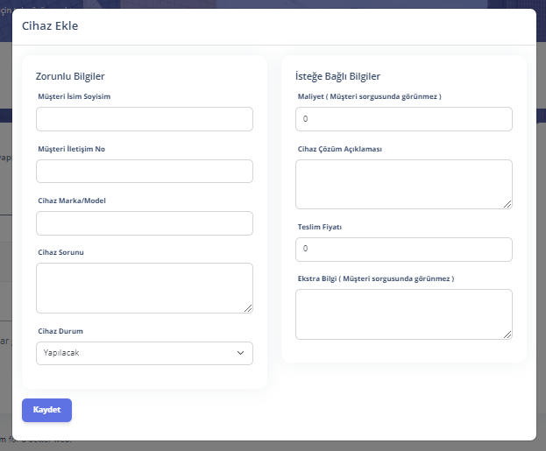
Task: Click the Müşteri İsim Soyisim label
Action: 74,96
